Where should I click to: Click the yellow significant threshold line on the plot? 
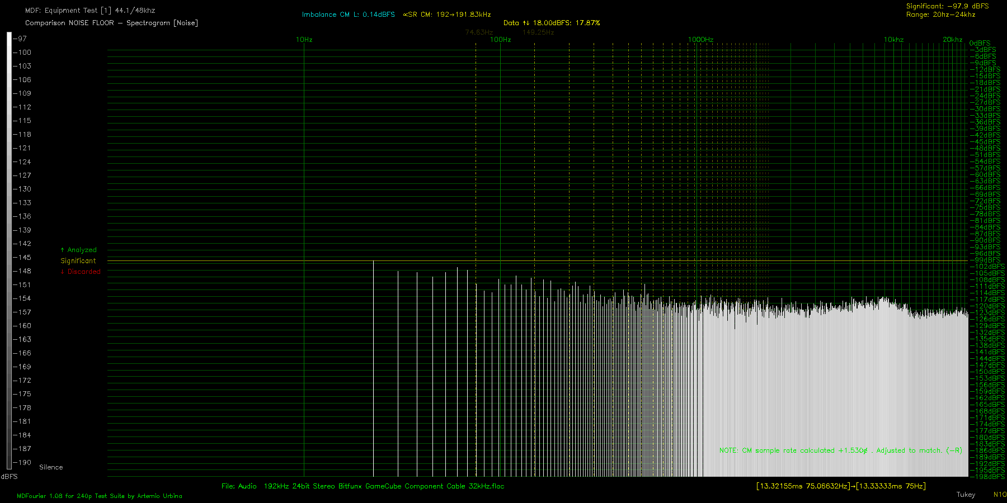[x=537, y=261]
